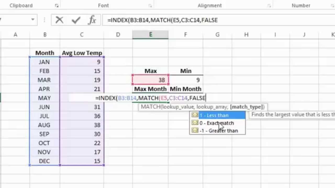This screenshot has height=188, width=335.
Task: Click temperature value 9 for JAN
Action: click(82, 62)
